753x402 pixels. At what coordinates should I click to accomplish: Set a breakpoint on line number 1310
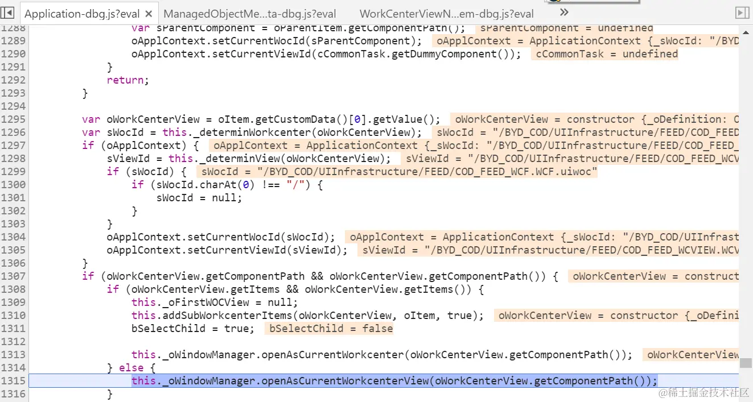click(x=13, y=316)
